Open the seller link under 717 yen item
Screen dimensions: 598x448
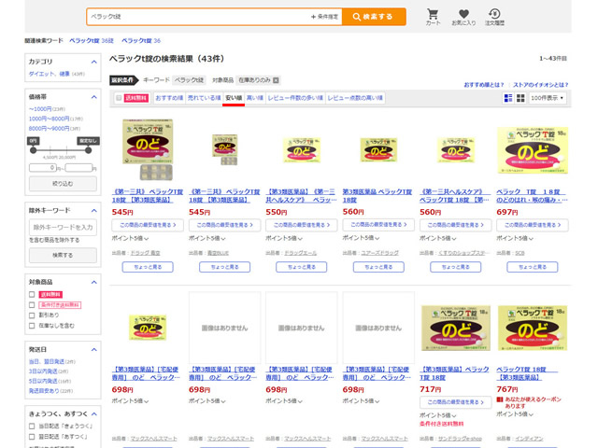(460, 439)
